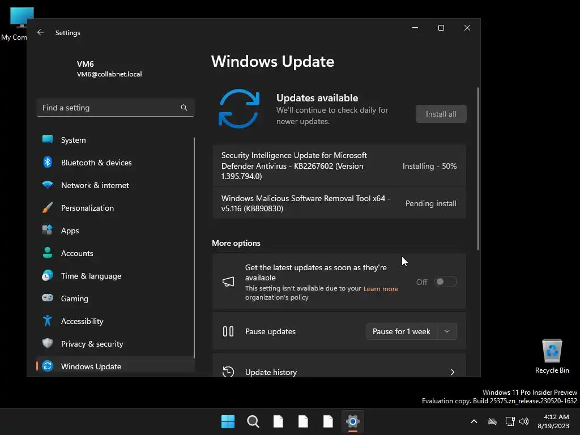Open Time & language settings

(x=116, y=276)
